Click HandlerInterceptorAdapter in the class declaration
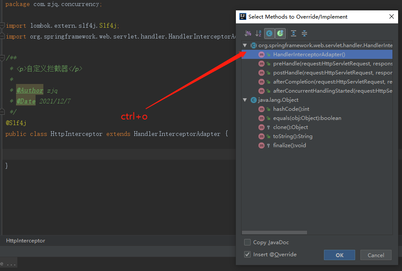This screenshot has width=402, height=271. coord(177,134)
